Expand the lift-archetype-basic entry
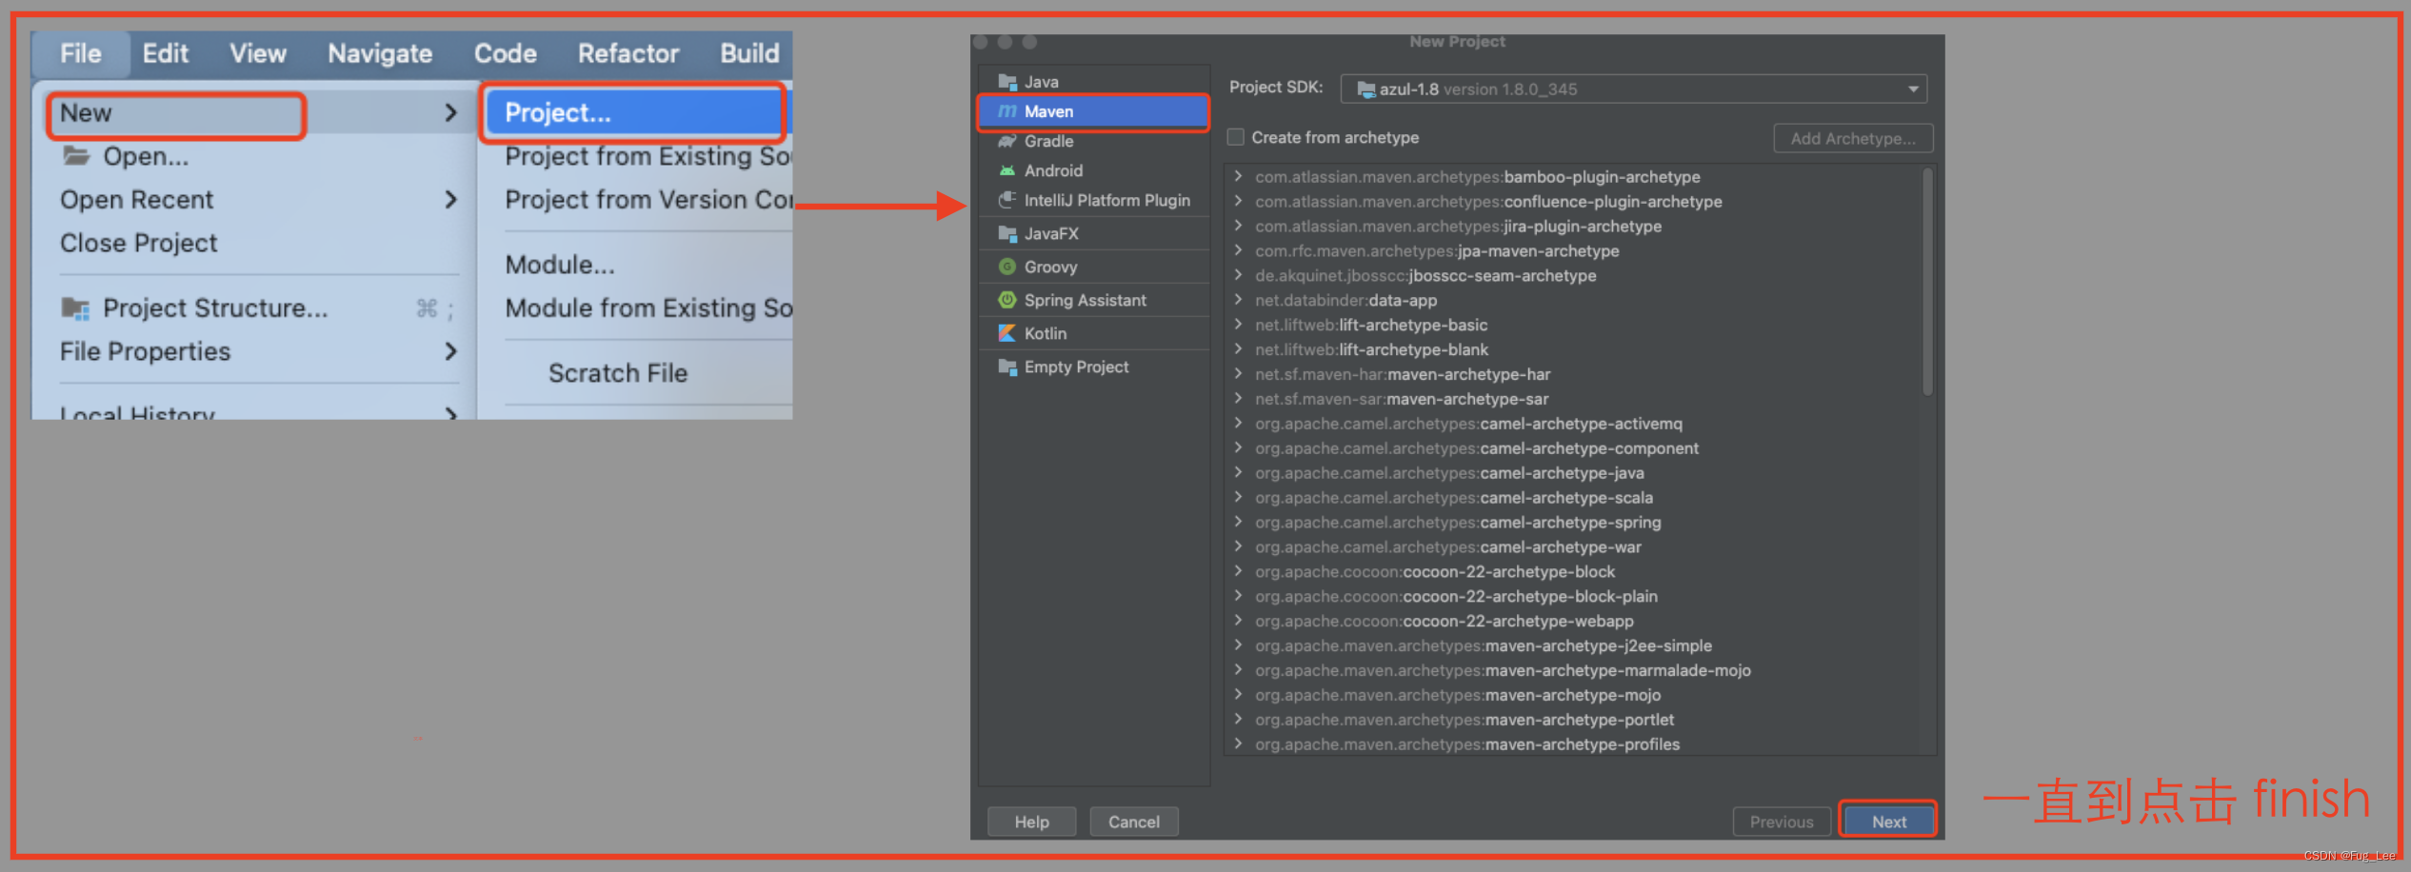This screenshot has width=2411, height=872. click(1238, 325)
